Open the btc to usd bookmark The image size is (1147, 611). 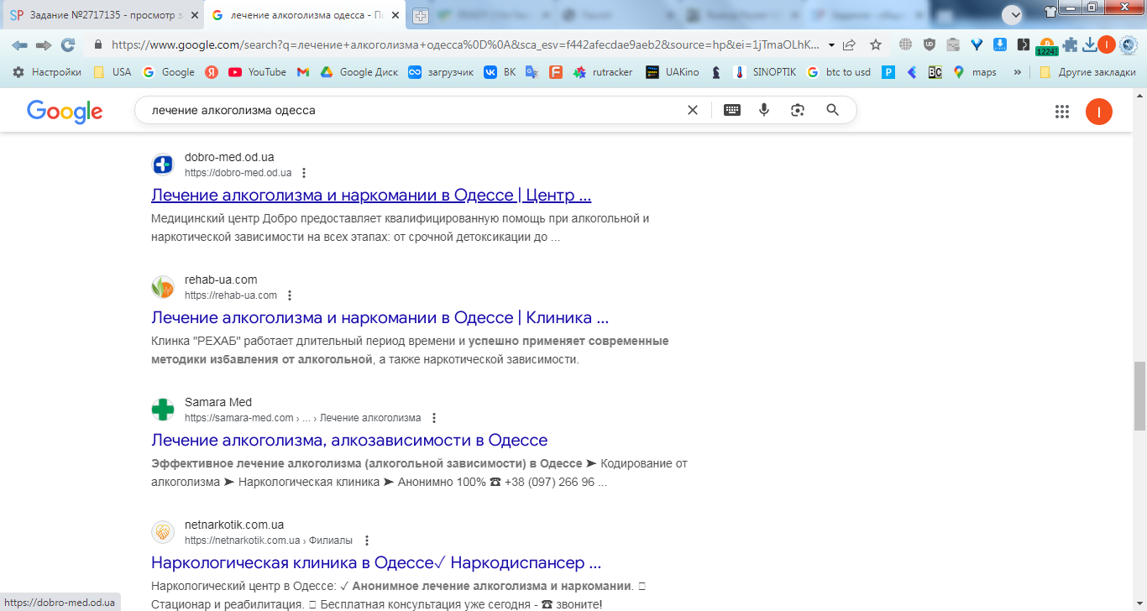click(x=839, y=72)
